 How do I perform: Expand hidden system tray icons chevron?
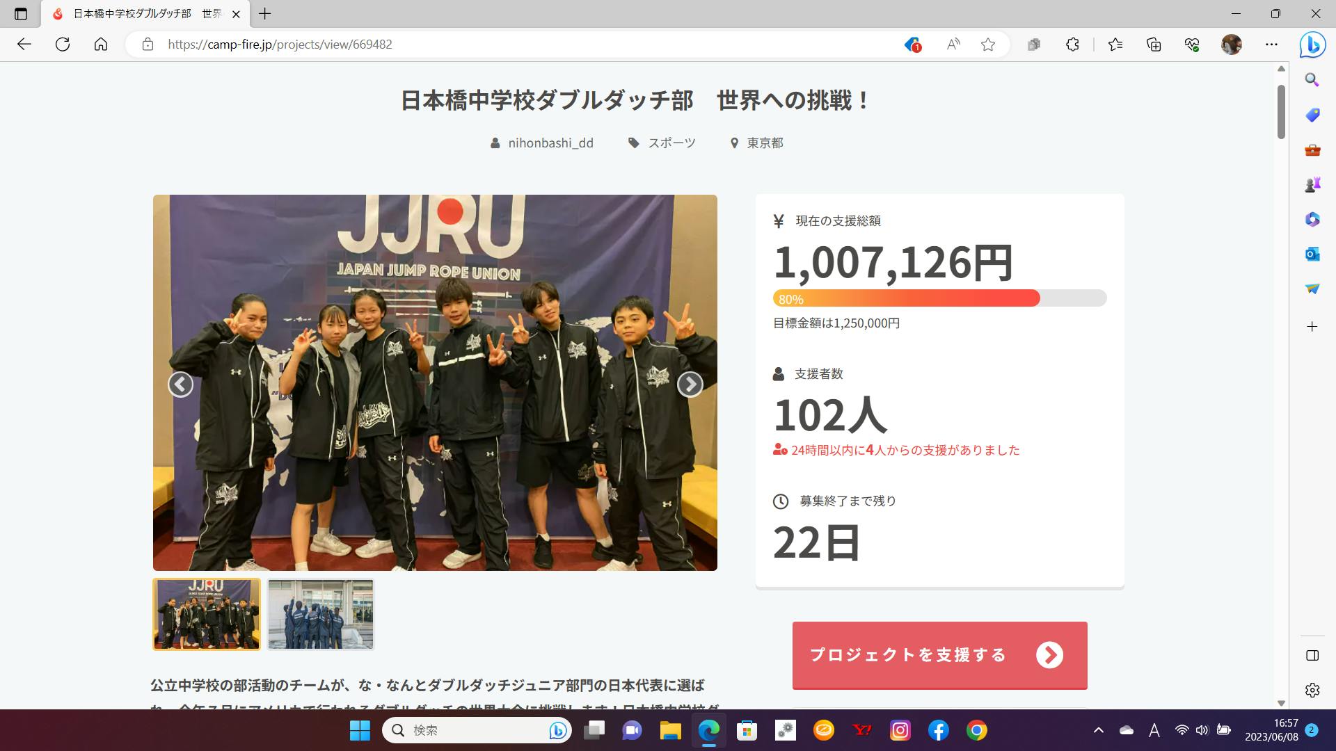click(1099, 730)
